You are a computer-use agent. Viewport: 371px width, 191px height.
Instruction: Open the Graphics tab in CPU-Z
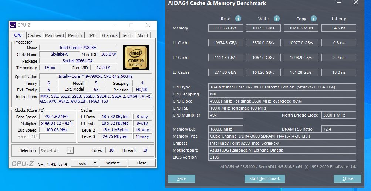[x=110, y=35]
